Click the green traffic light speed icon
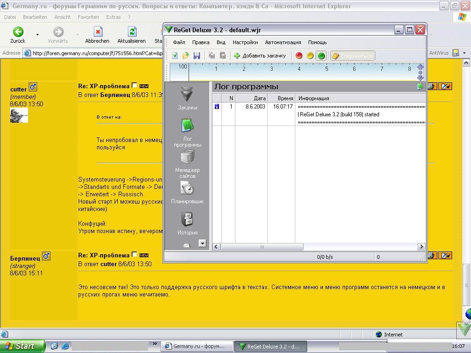 [x=322, y=56]
